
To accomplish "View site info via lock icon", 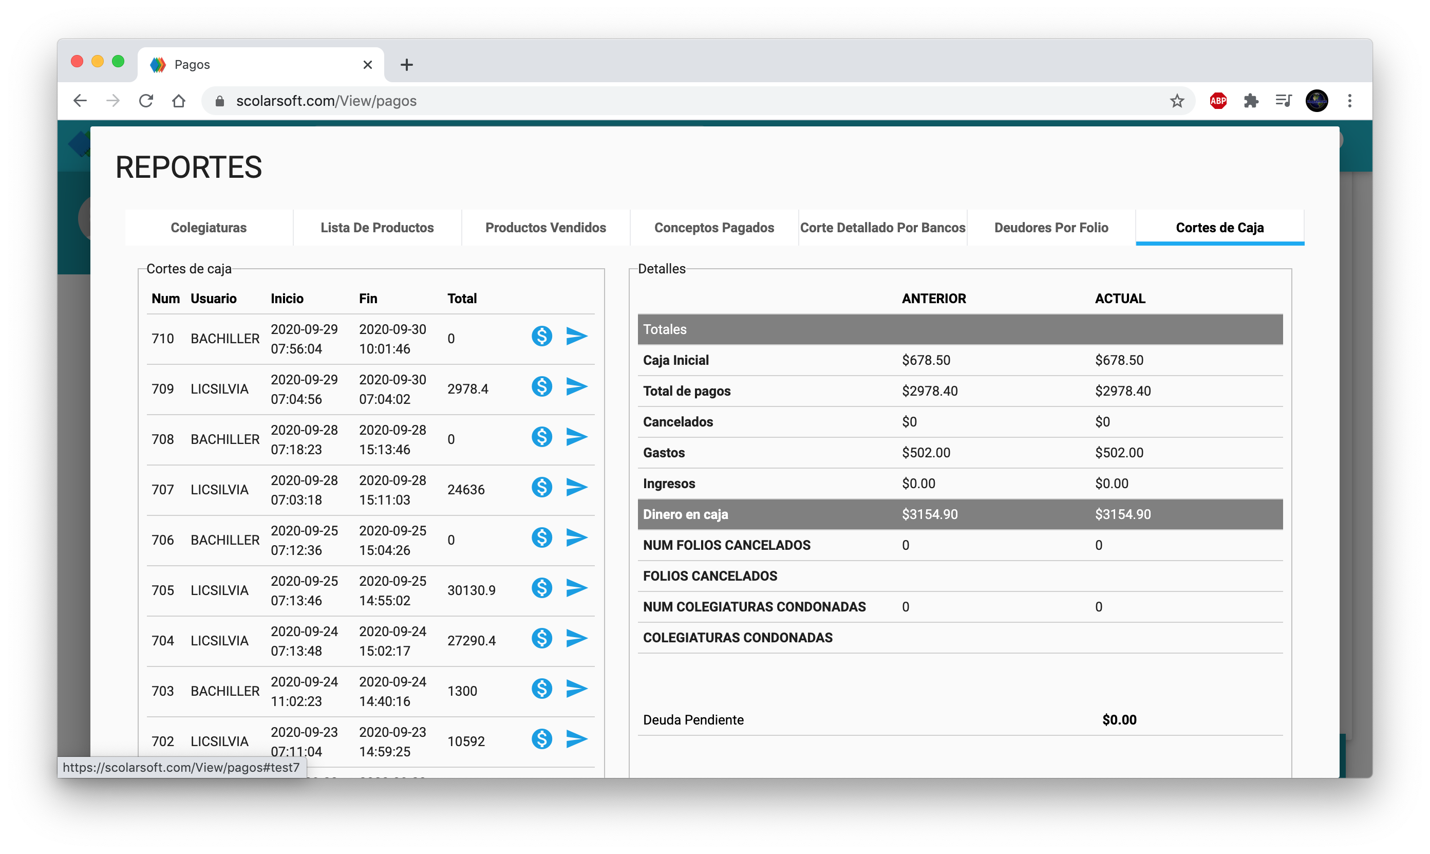I will [219, 101].
